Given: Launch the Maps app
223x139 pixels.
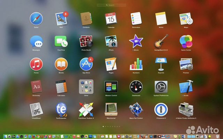Looking at the screenshot, I should click(x=186, y=18).
